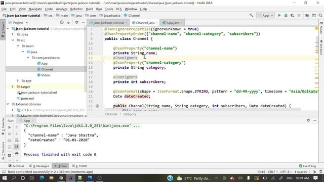This screenshot has width=324, height=182.
Task: Click the toolbar Stop square icon
Action: (x=299, y=15)
